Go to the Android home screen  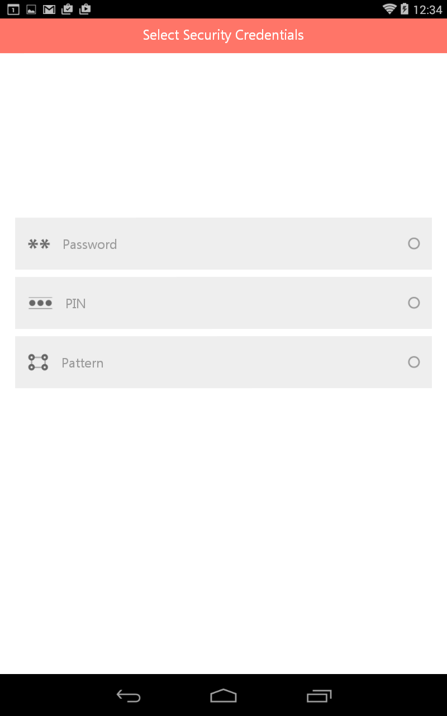pyautogui.click(x=223, y=696)
